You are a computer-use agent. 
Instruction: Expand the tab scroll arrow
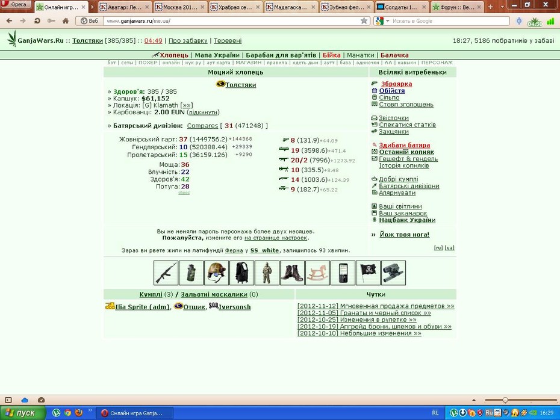[x=93, y=7]
